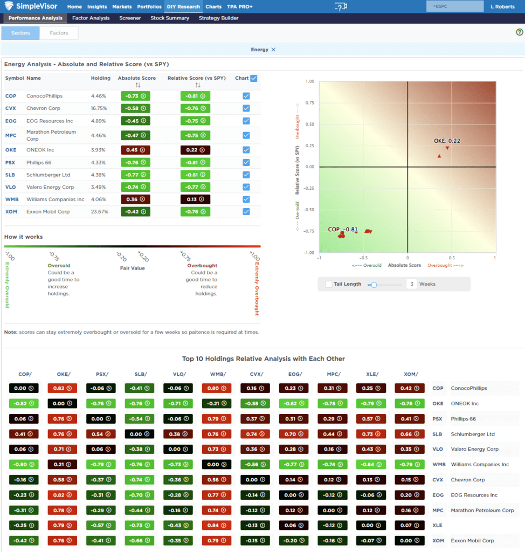Image resolution: width=525 pixels, height=552 pixels.
Task: Click the DIY Research menu item
Action: point(183,6)
